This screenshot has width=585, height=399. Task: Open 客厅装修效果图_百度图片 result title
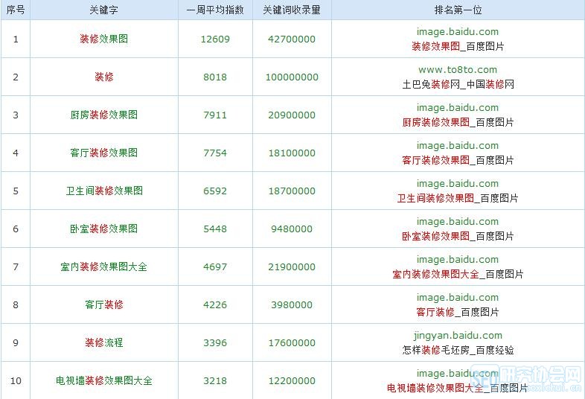pyautogui.click(x=458, y=161)
